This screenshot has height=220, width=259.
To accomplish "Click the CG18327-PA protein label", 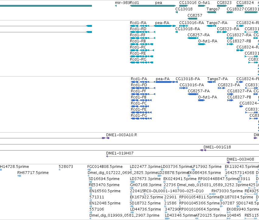I will [x=240, y=91].
